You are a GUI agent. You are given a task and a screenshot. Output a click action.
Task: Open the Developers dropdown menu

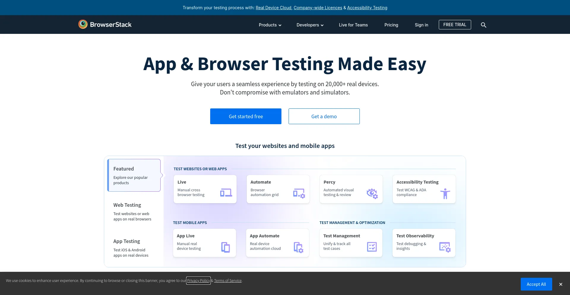point(310,25)
